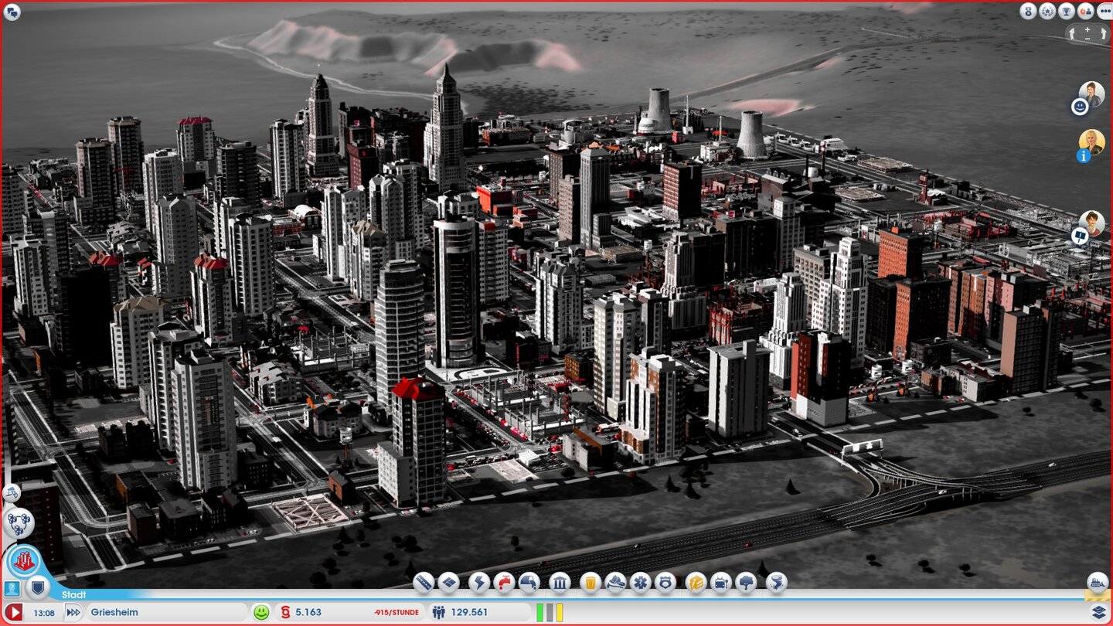Open the star wreath achievements icon

pyautogui.click(x=1047, y=11)
